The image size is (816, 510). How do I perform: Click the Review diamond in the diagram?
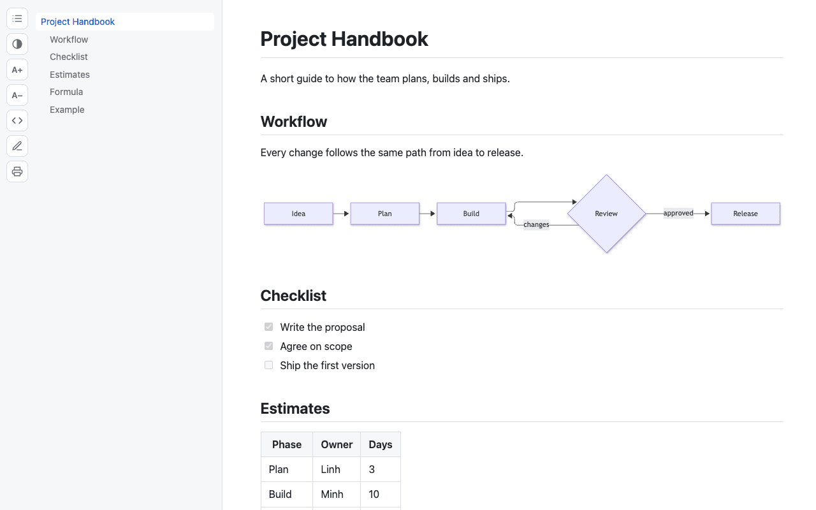coord(606,214)
